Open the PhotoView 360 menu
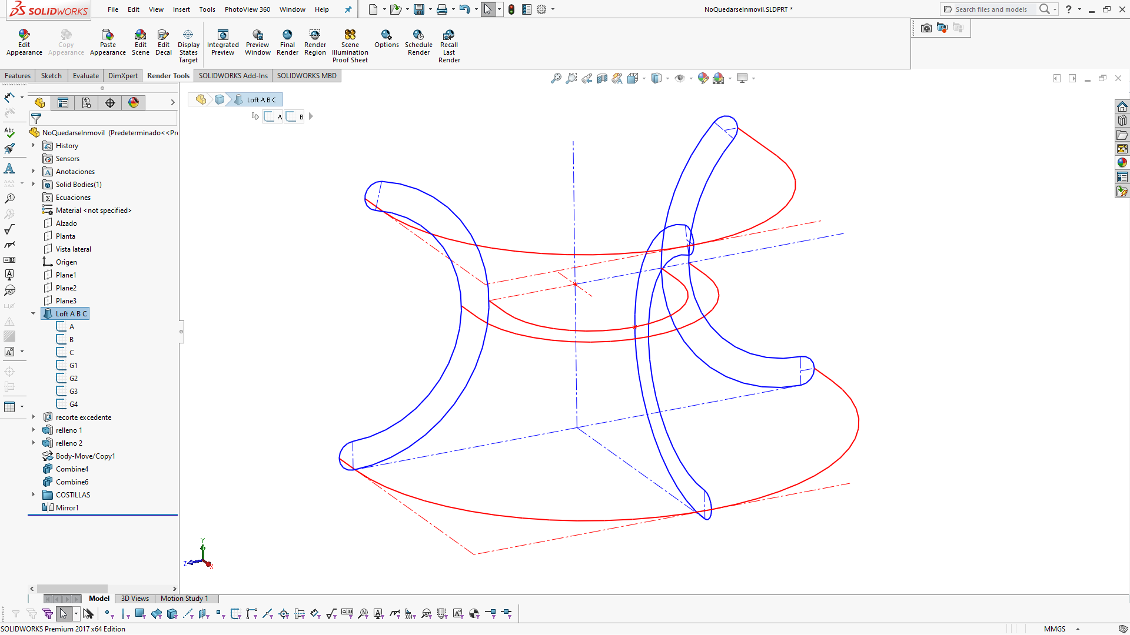Image resolution: width=1130 pixels, height=635 pixels. tap(247, 9)
